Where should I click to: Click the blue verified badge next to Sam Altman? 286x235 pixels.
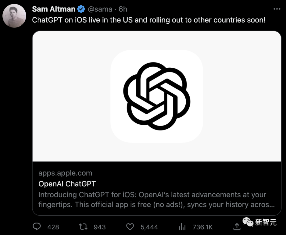[x=80, y=9]
